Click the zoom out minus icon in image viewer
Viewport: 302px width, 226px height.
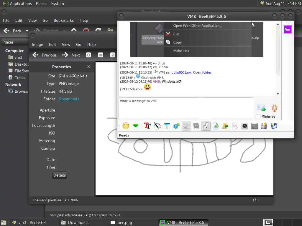[x=101, y=55]
